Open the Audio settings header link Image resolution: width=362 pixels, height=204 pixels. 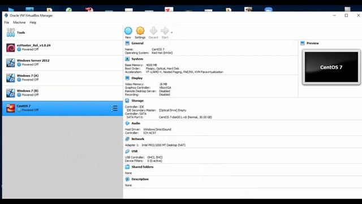click(x=136, y=124)
